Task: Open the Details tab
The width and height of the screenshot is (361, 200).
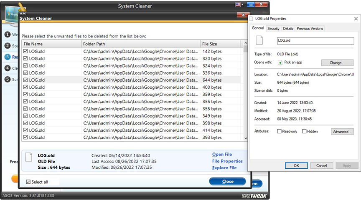Action: coord(288,28)
